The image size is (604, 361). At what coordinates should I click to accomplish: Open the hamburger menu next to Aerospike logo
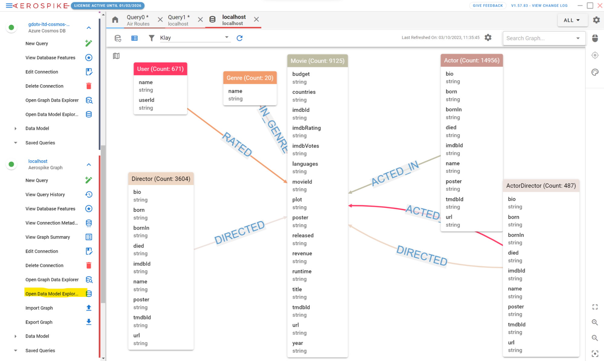tap(9, 5)
